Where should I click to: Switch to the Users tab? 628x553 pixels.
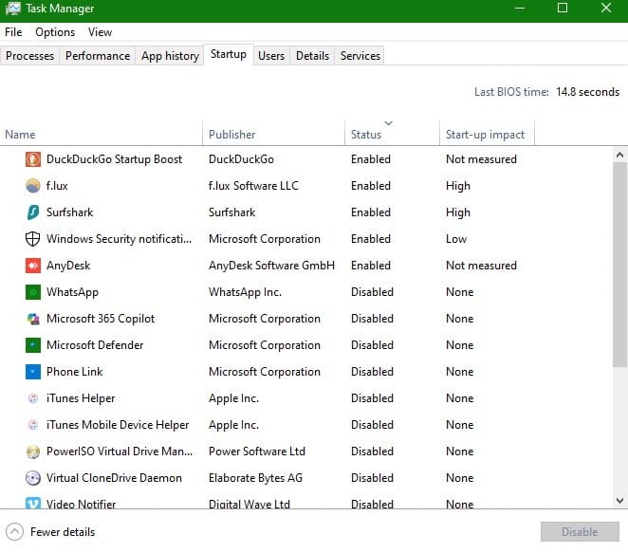(271, 56)
